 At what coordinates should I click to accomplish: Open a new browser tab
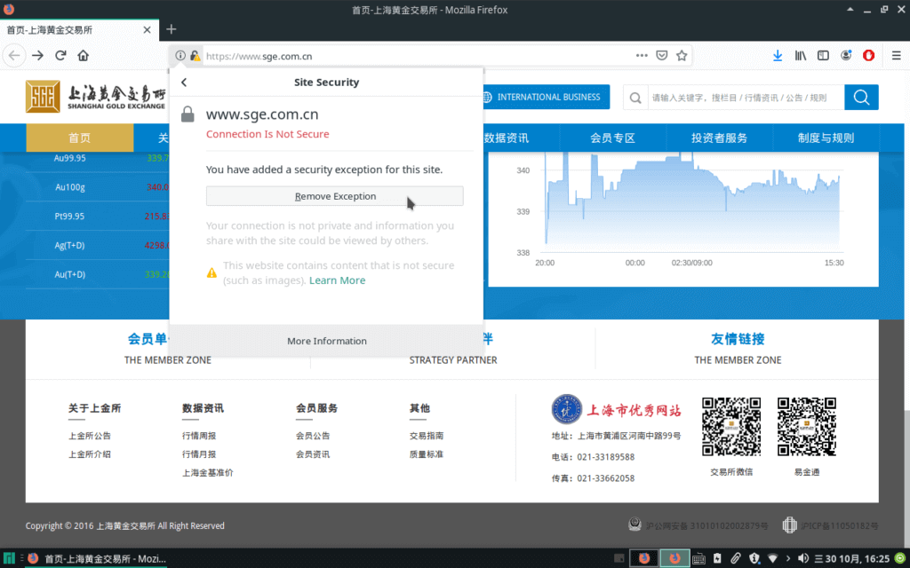172,29
